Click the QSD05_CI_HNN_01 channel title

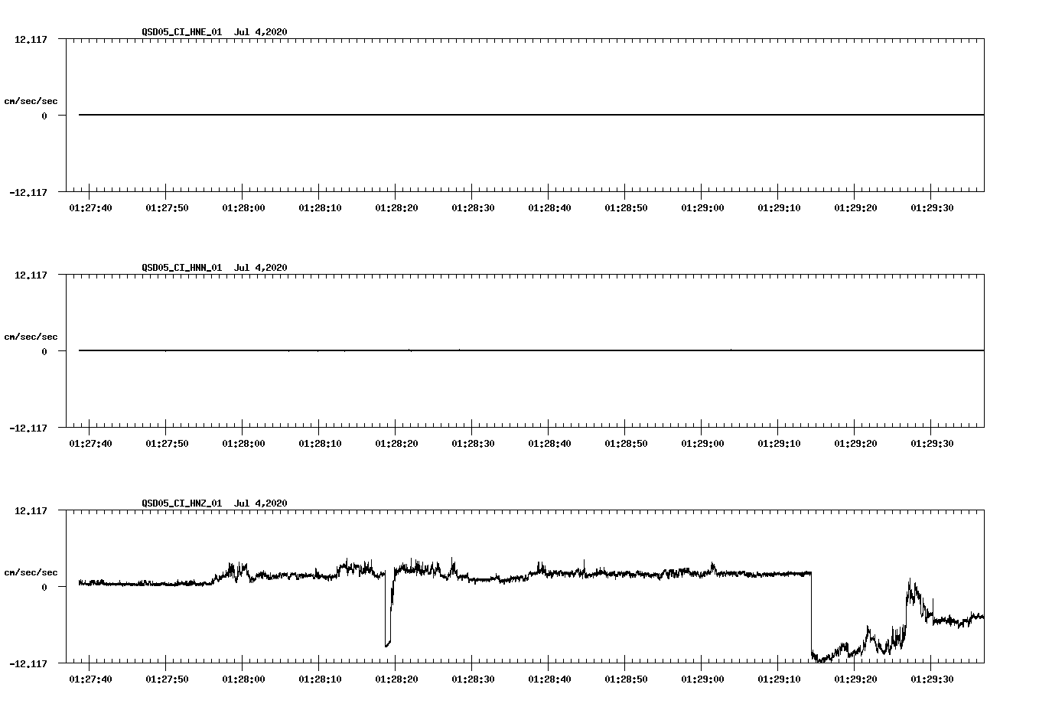pyautogui.click(x=182, y=268)
